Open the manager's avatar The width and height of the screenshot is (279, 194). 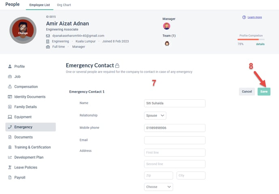pos(167,26)
